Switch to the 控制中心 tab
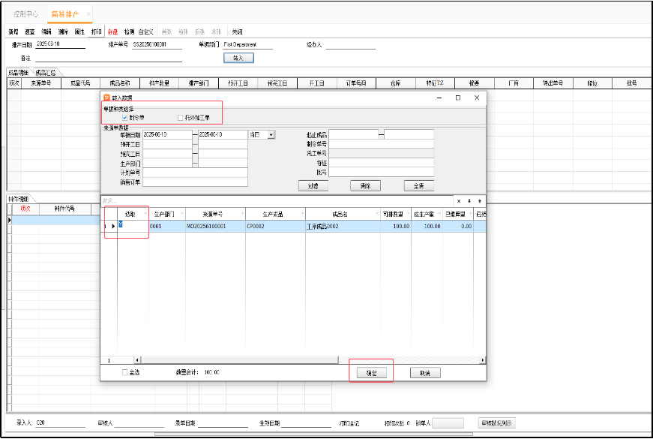 coord(25,14)
